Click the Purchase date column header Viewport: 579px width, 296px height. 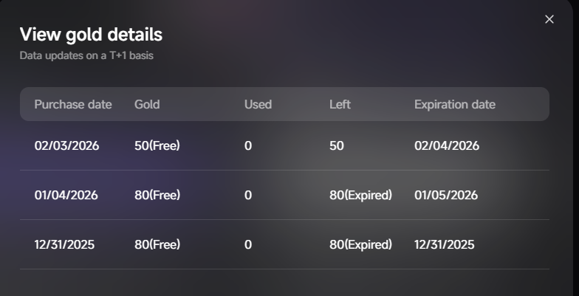point(73,104)
